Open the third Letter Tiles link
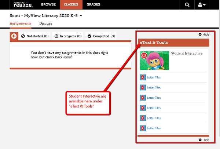Viewport: 220px width, 149px height. click(154, 98)
